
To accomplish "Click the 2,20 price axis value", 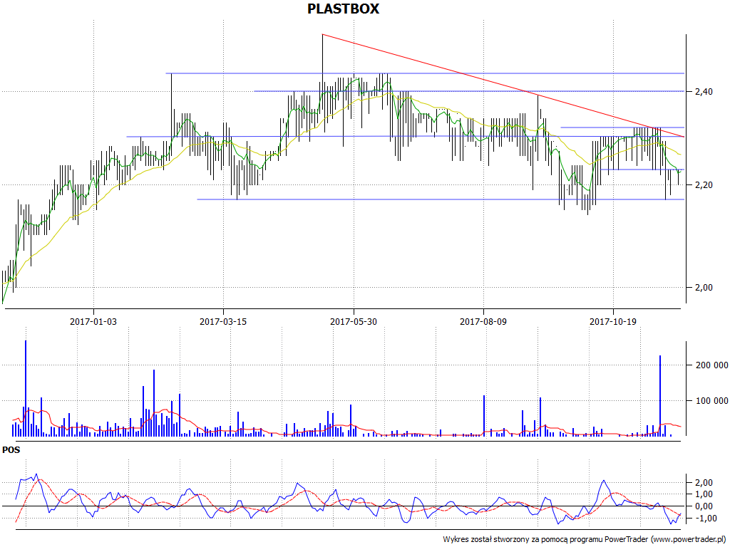I will 704,185.
